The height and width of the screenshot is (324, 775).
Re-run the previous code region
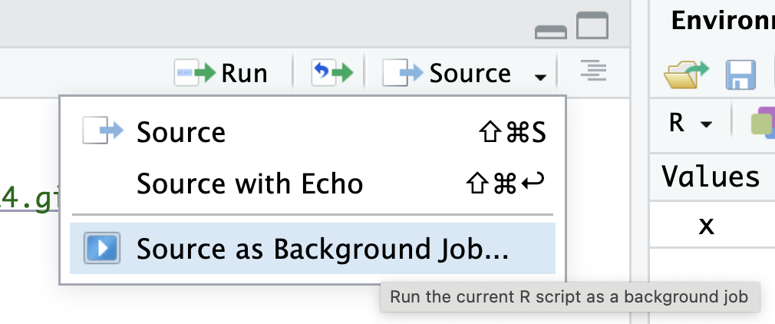click(331, 73)
